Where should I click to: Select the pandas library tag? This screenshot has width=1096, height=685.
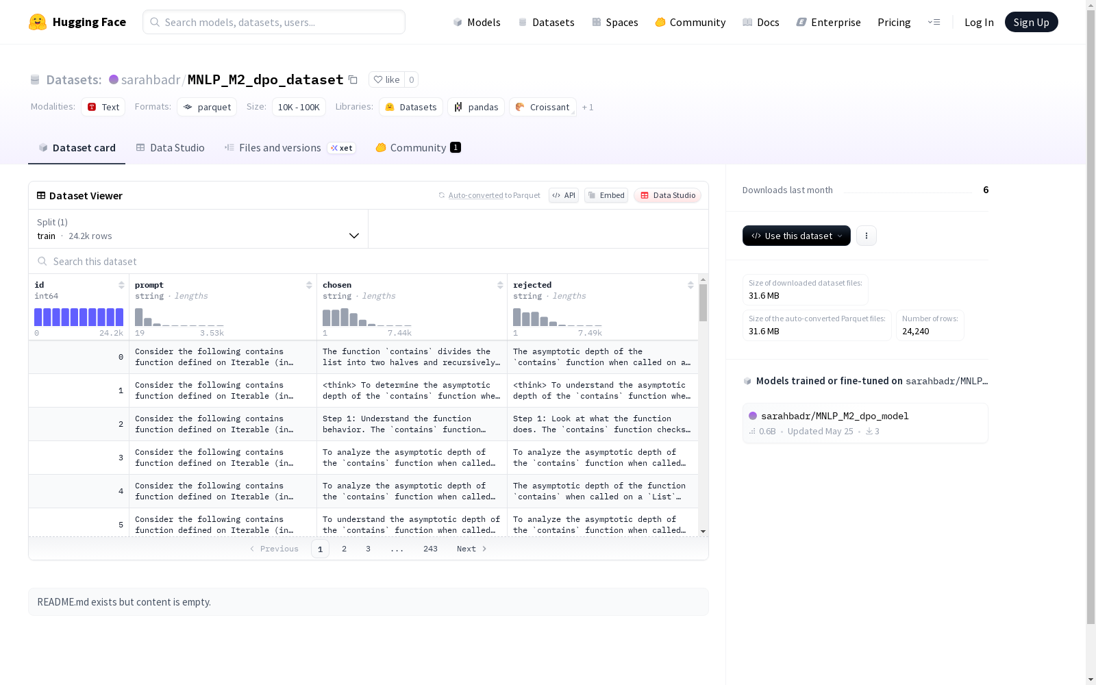coord(476,107)
